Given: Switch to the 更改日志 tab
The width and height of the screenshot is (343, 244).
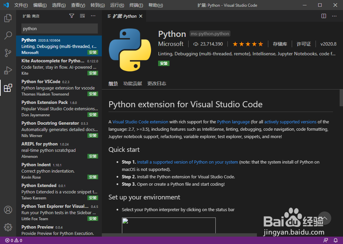Looking at the screenshot, I should coord(157,83).
